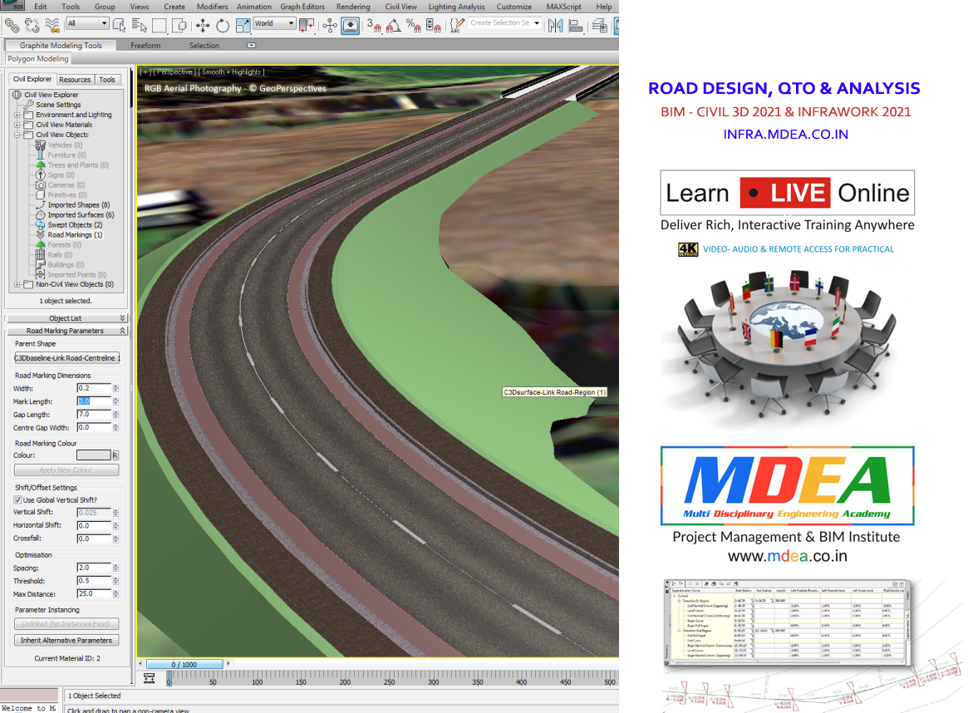Click the viewport Perspective label

174,72
